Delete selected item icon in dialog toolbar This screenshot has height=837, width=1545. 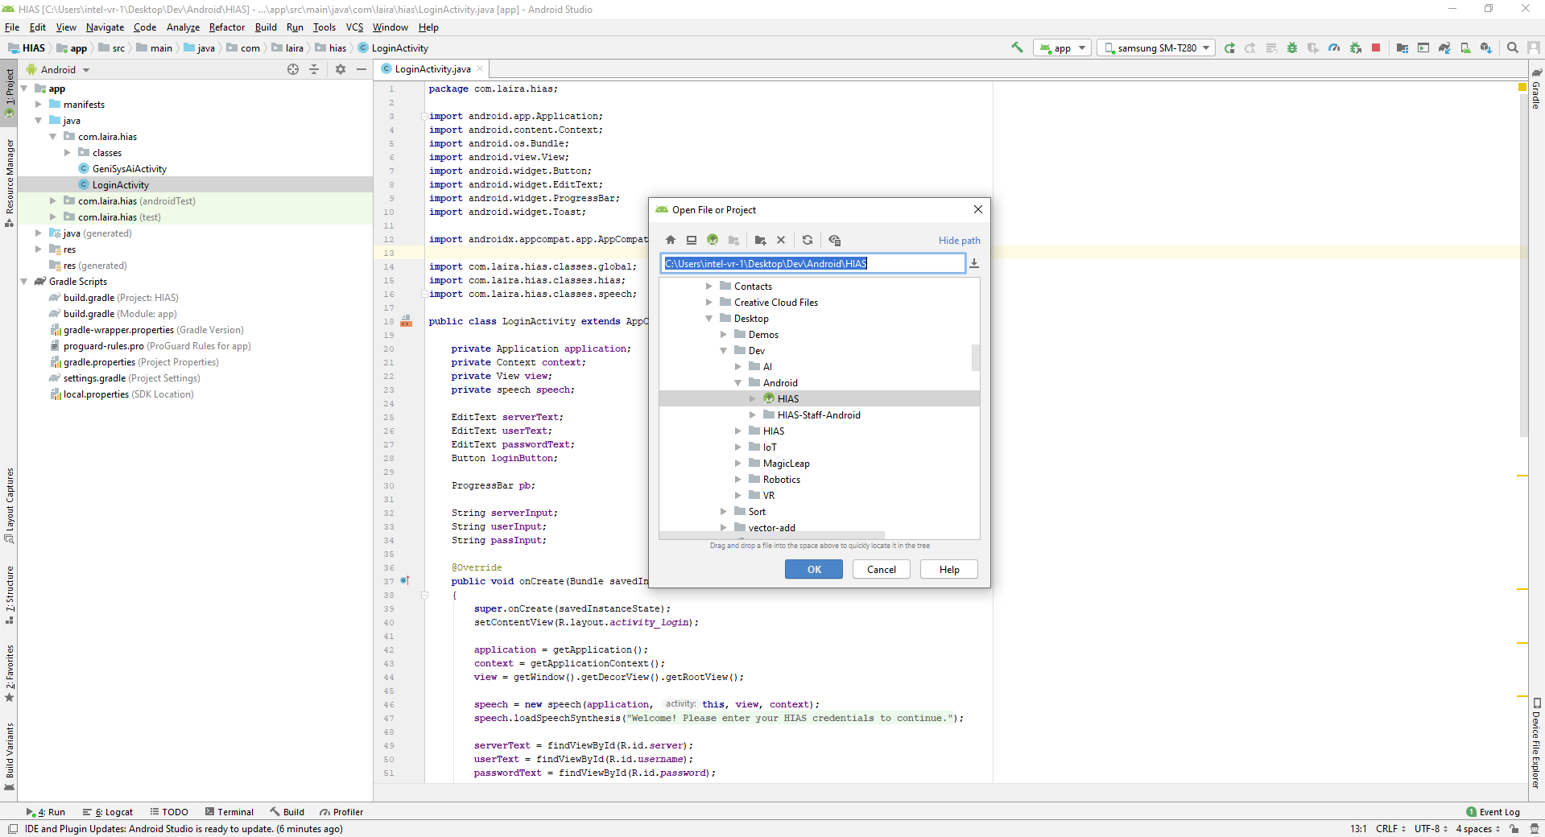coord(781,240)
